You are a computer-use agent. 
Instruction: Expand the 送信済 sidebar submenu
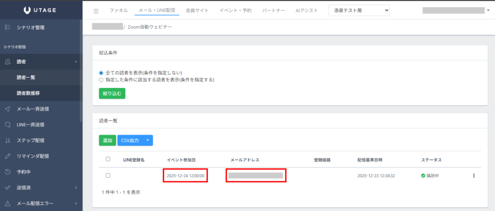tap(76, 188)
